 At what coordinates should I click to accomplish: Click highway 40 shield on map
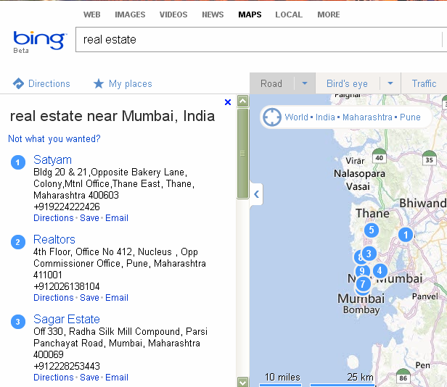click(379, 156)
